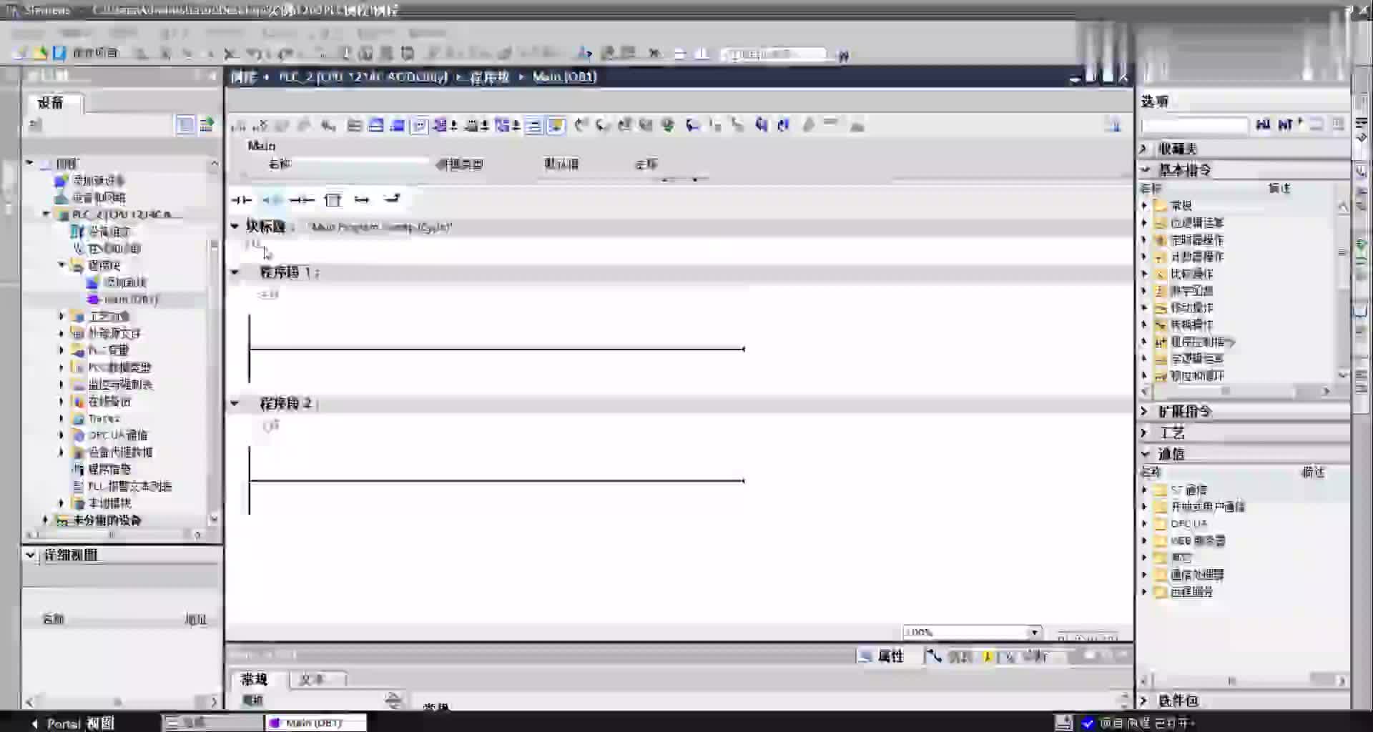1373x732 pixels.
Task: Insert an empty box instruction from favorites
Action: pyautogui.click(x=333, y=200)
